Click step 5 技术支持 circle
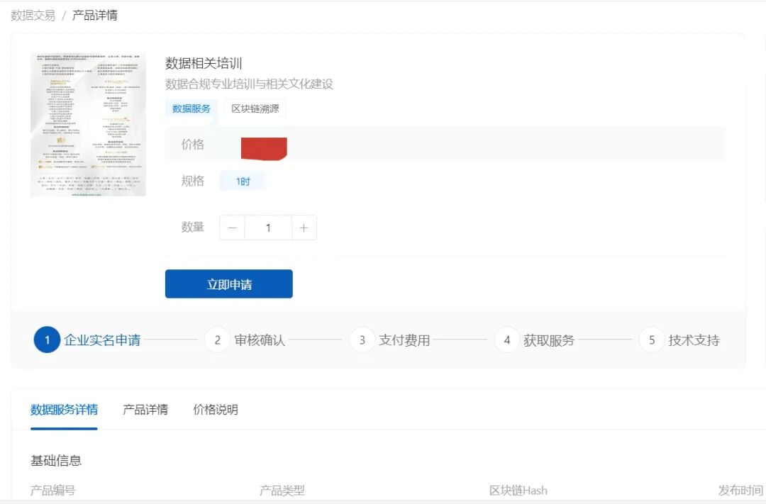Viewport: 766px width, 504px height. click(651, 340)
